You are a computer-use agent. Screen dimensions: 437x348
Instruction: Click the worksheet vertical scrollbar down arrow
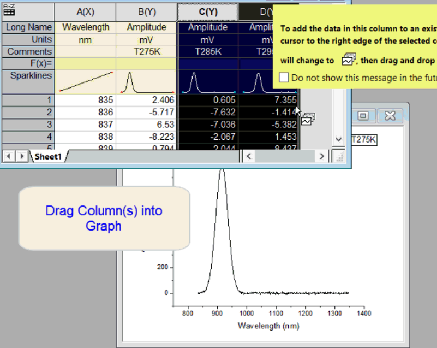pyautogui.click(x=339, y=139)
